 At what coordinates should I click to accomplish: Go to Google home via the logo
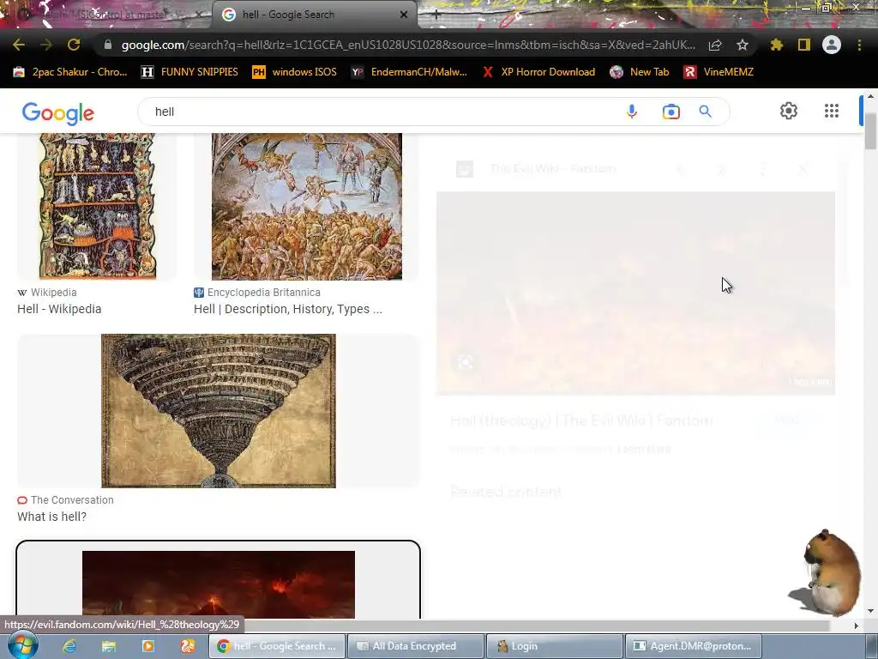58,113
